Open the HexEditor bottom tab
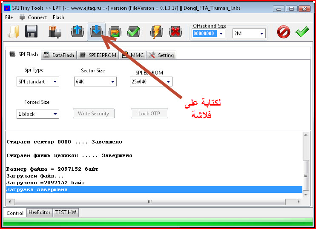 tap(40, 212)
